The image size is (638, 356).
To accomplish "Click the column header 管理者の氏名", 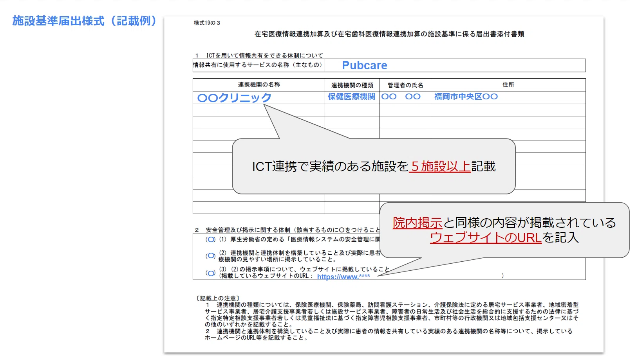I will click(x=405, y=85).
